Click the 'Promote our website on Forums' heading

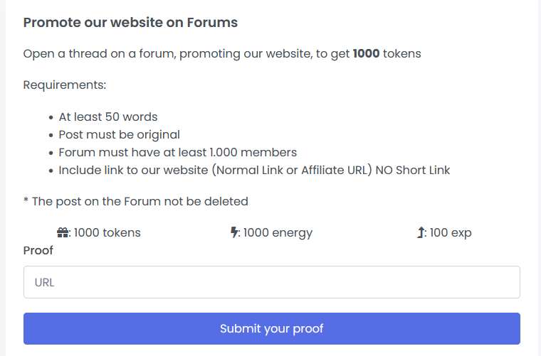[x=130, y=22]
